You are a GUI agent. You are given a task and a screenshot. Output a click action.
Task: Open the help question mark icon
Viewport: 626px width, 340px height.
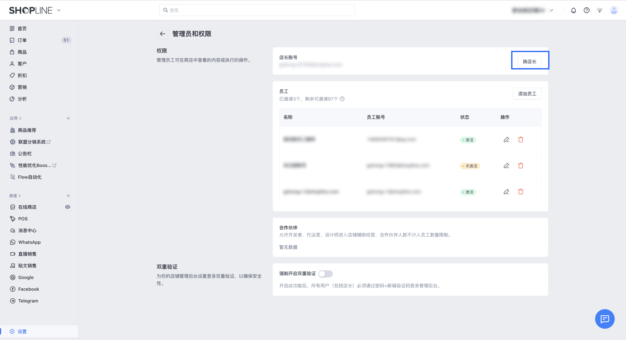pos(586,10)
